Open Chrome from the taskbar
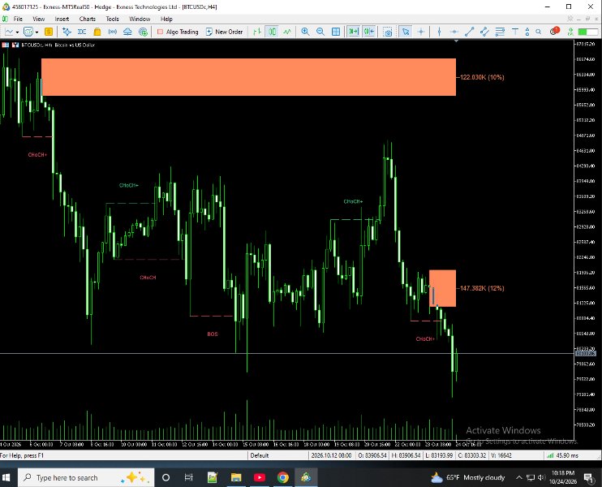 (283, 478)
